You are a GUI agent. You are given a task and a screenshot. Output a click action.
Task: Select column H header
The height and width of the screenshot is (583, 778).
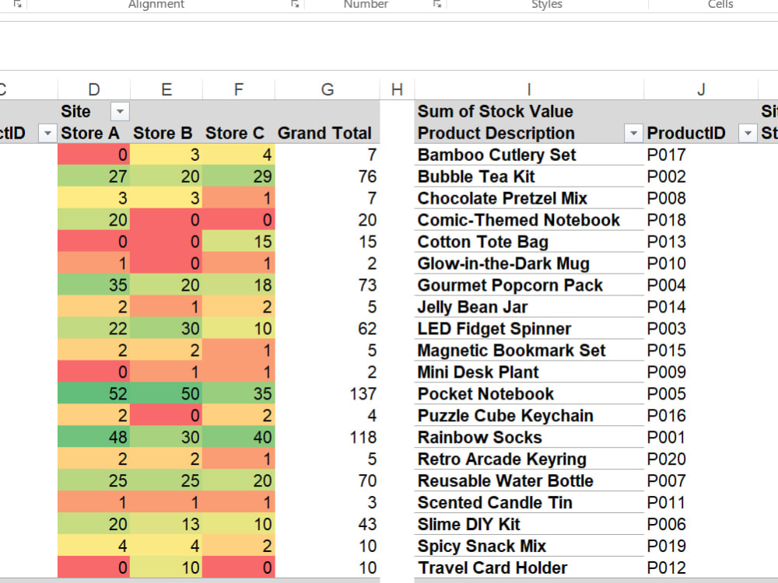397,89
